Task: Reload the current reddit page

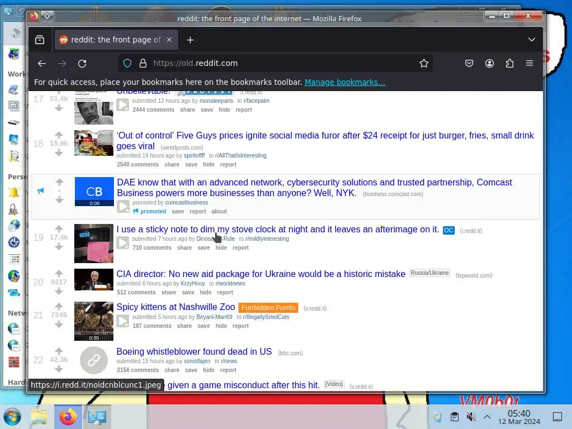Action: (x=82, y=64)
